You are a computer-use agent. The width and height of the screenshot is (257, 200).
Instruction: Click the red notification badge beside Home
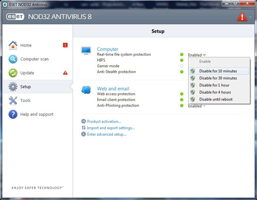click(x=65, y=45)
